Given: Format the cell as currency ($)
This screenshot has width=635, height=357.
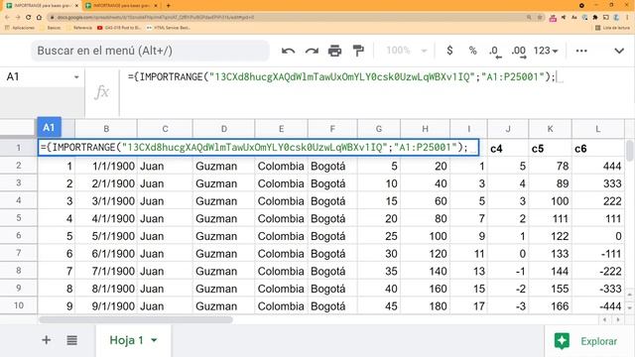Looking at the screenshot, I should coord(449,51).
